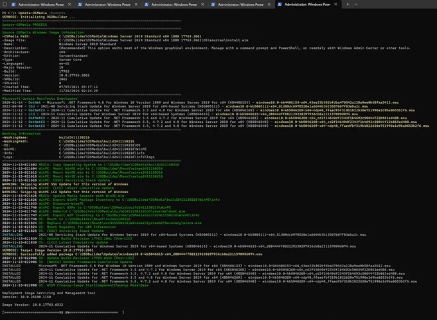Expand the new tab profile dropdown chevron
This screenshot has height=320, width=437.
(x=356, y=5)
